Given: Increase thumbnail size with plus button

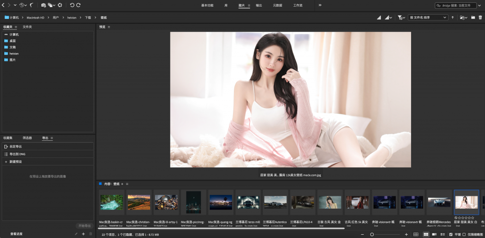Looking at the screenshot, I should [406, 235].
